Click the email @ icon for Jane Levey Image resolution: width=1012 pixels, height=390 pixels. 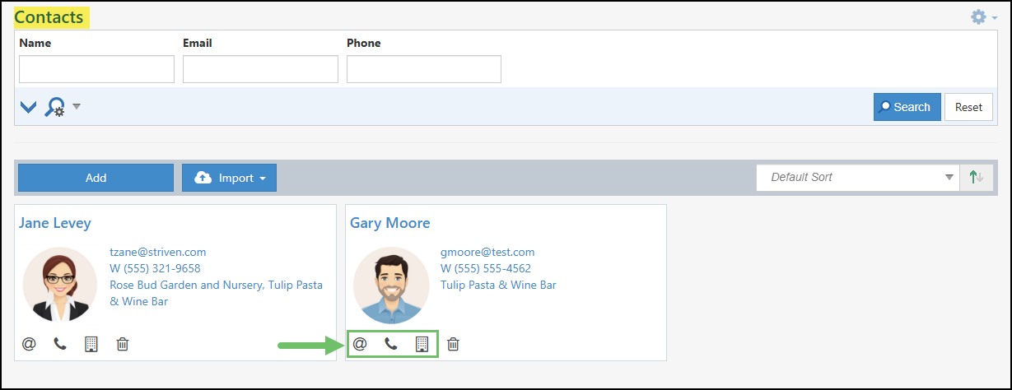tap(29, 344)
